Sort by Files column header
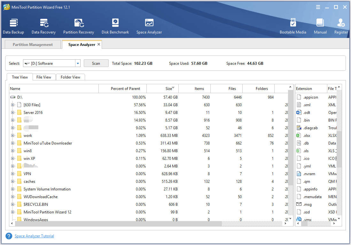This screenshot has height=245, width=351. tap(227, 88)
